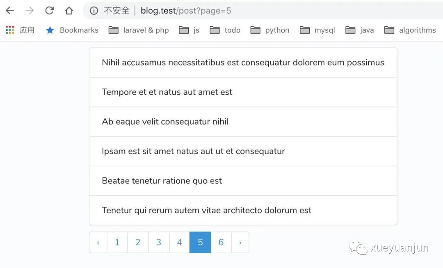
Task: Open the algorithms bookmark folder
Action: 410,30
